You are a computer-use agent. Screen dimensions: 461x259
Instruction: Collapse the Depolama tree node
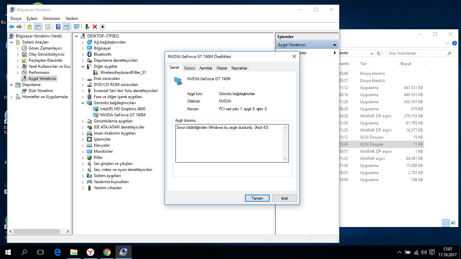coord(12,85)
